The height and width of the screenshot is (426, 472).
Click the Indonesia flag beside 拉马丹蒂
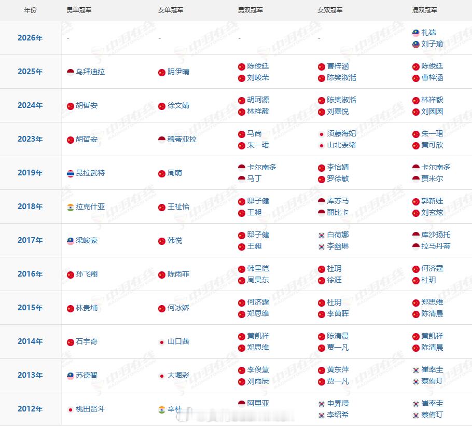[x=416, y=247]
